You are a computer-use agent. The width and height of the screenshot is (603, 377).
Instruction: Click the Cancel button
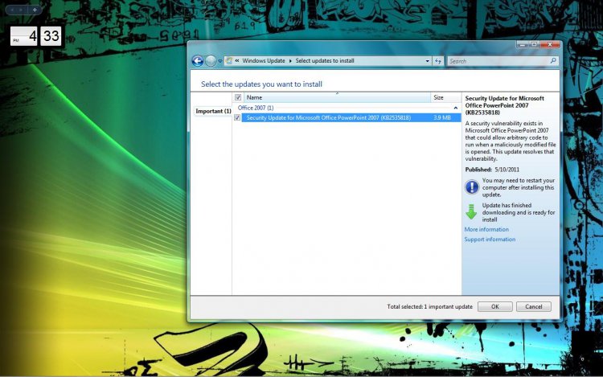[x=533, y=307]
